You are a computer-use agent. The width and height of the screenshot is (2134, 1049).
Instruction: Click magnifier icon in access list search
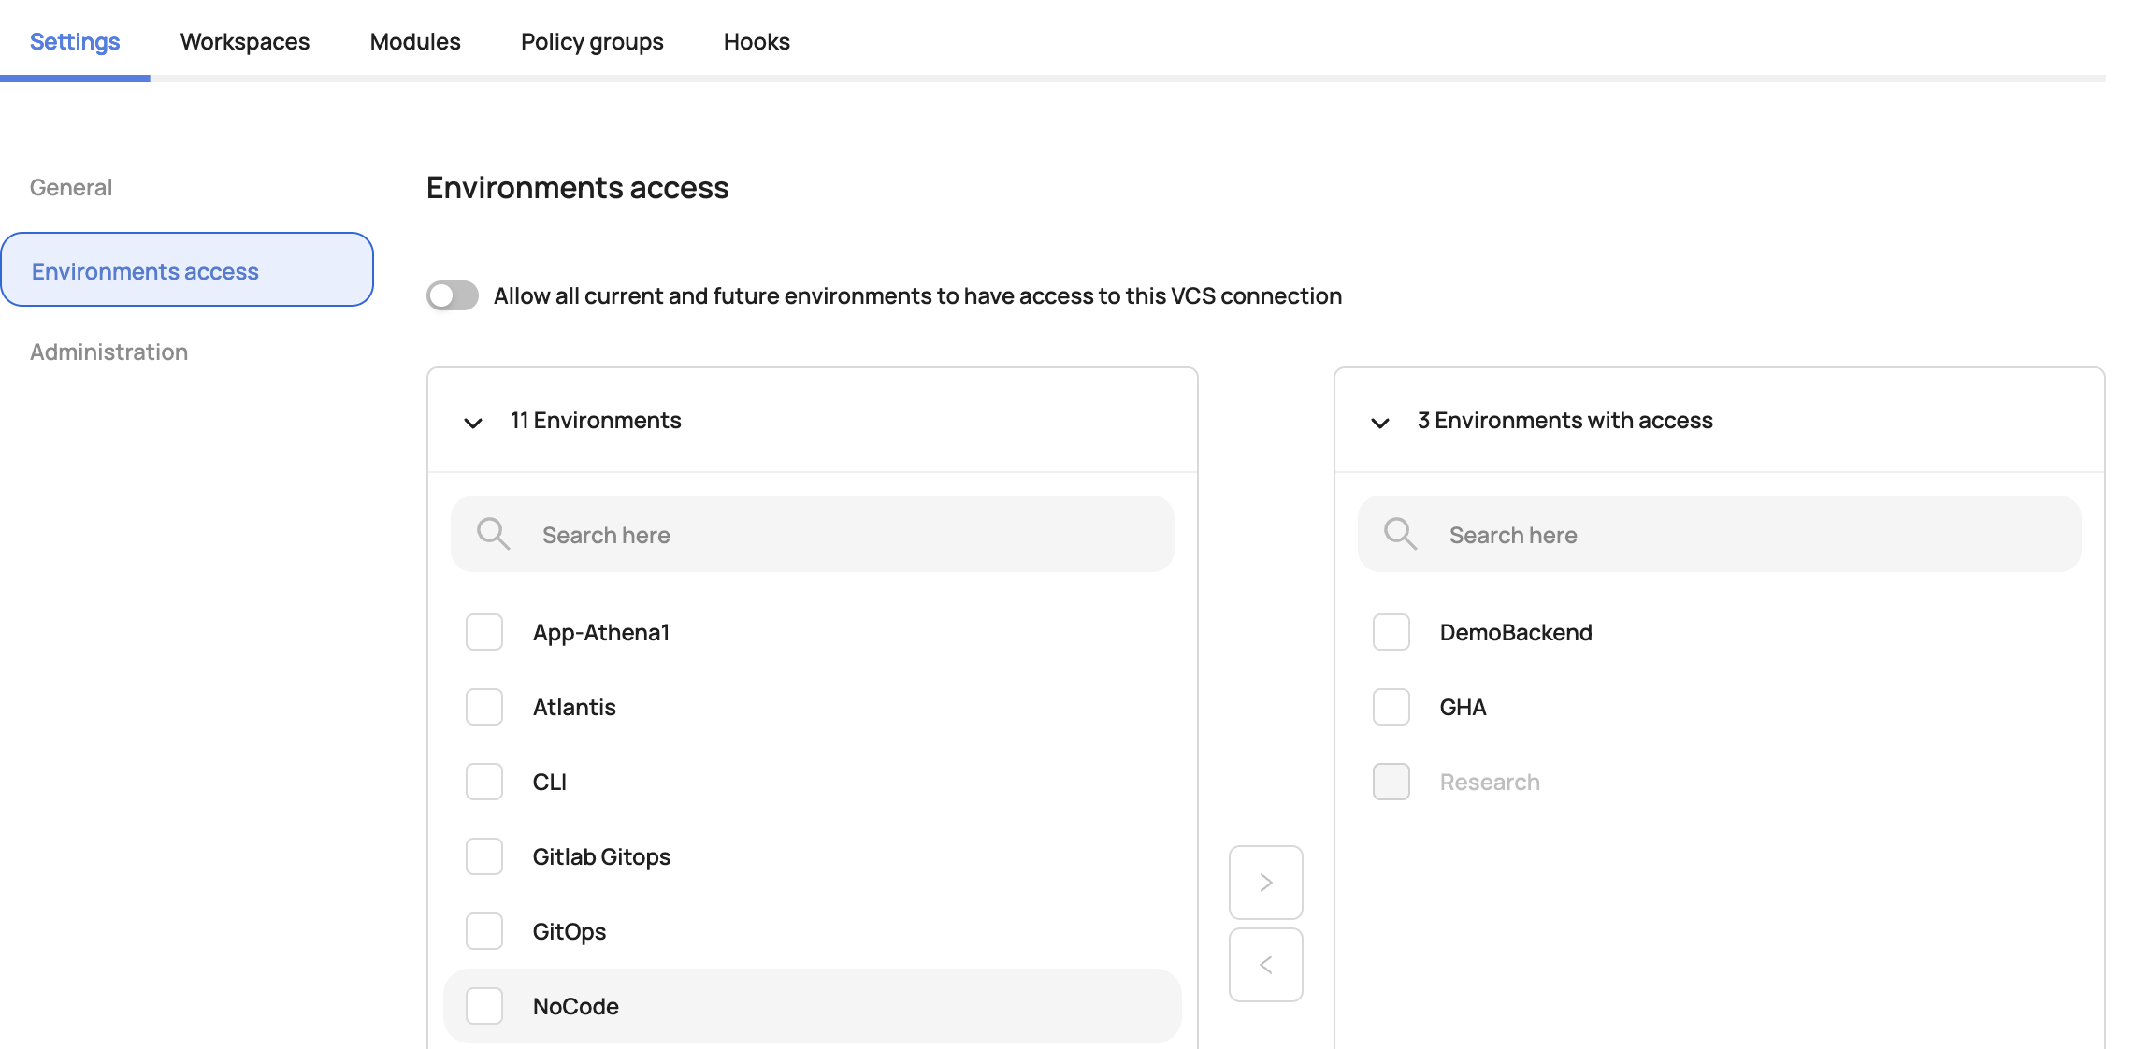point(1400,534)
